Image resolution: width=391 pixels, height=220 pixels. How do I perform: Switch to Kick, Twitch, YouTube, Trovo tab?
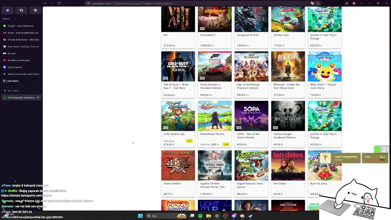21,46
